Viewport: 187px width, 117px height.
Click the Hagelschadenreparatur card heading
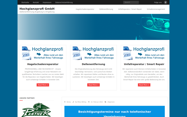[x=43, y=64]
